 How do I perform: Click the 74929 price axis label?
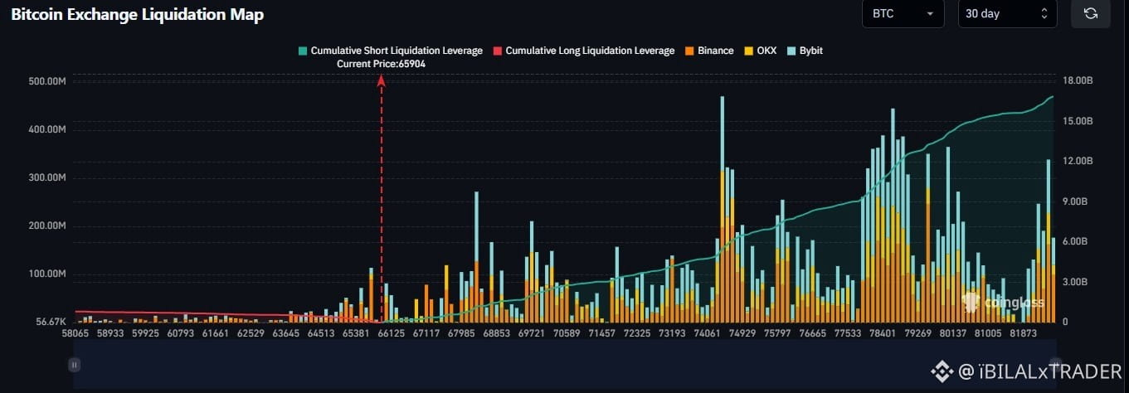[741, 333]
